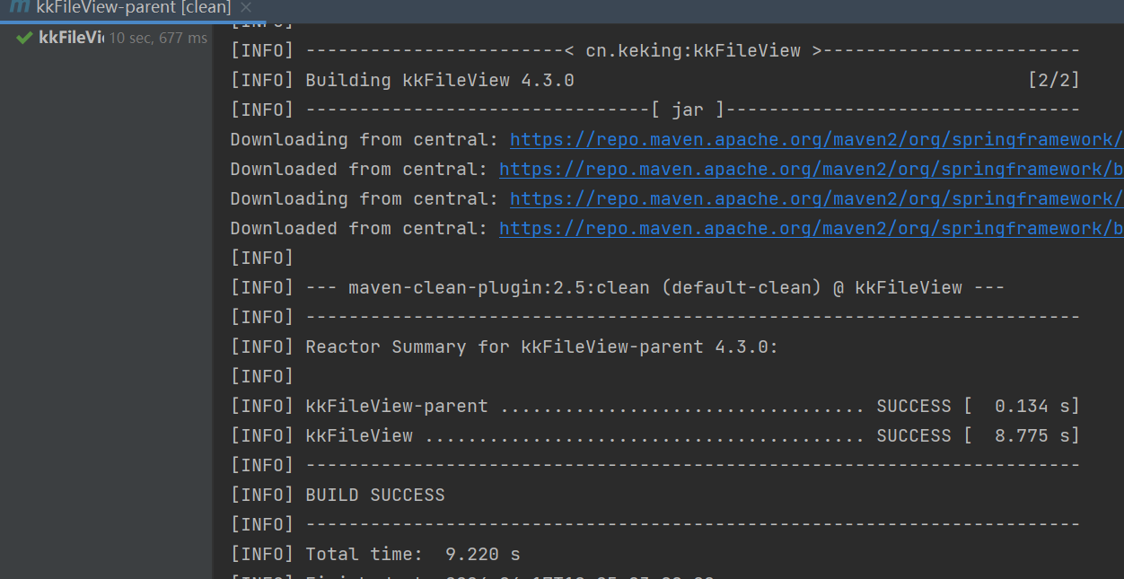Viewport: 1124px width, 579px height.
Task: Click the BUILD SUCCESS console line
Action: [374, 495]
